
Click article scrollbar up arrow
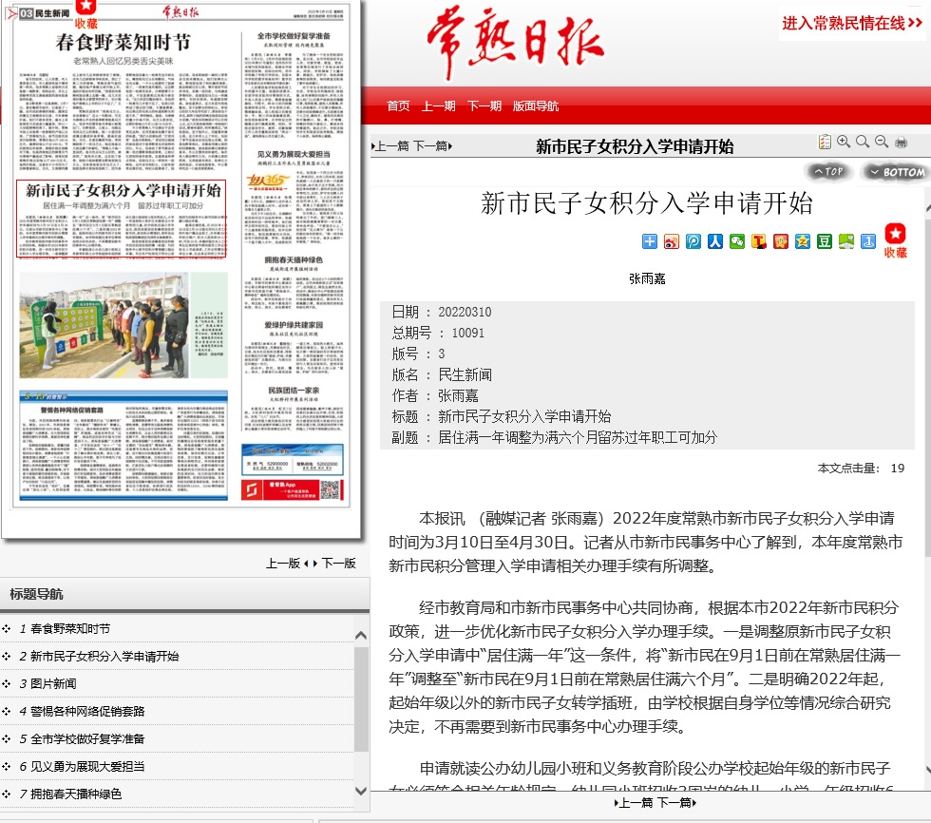pos(928,208)
